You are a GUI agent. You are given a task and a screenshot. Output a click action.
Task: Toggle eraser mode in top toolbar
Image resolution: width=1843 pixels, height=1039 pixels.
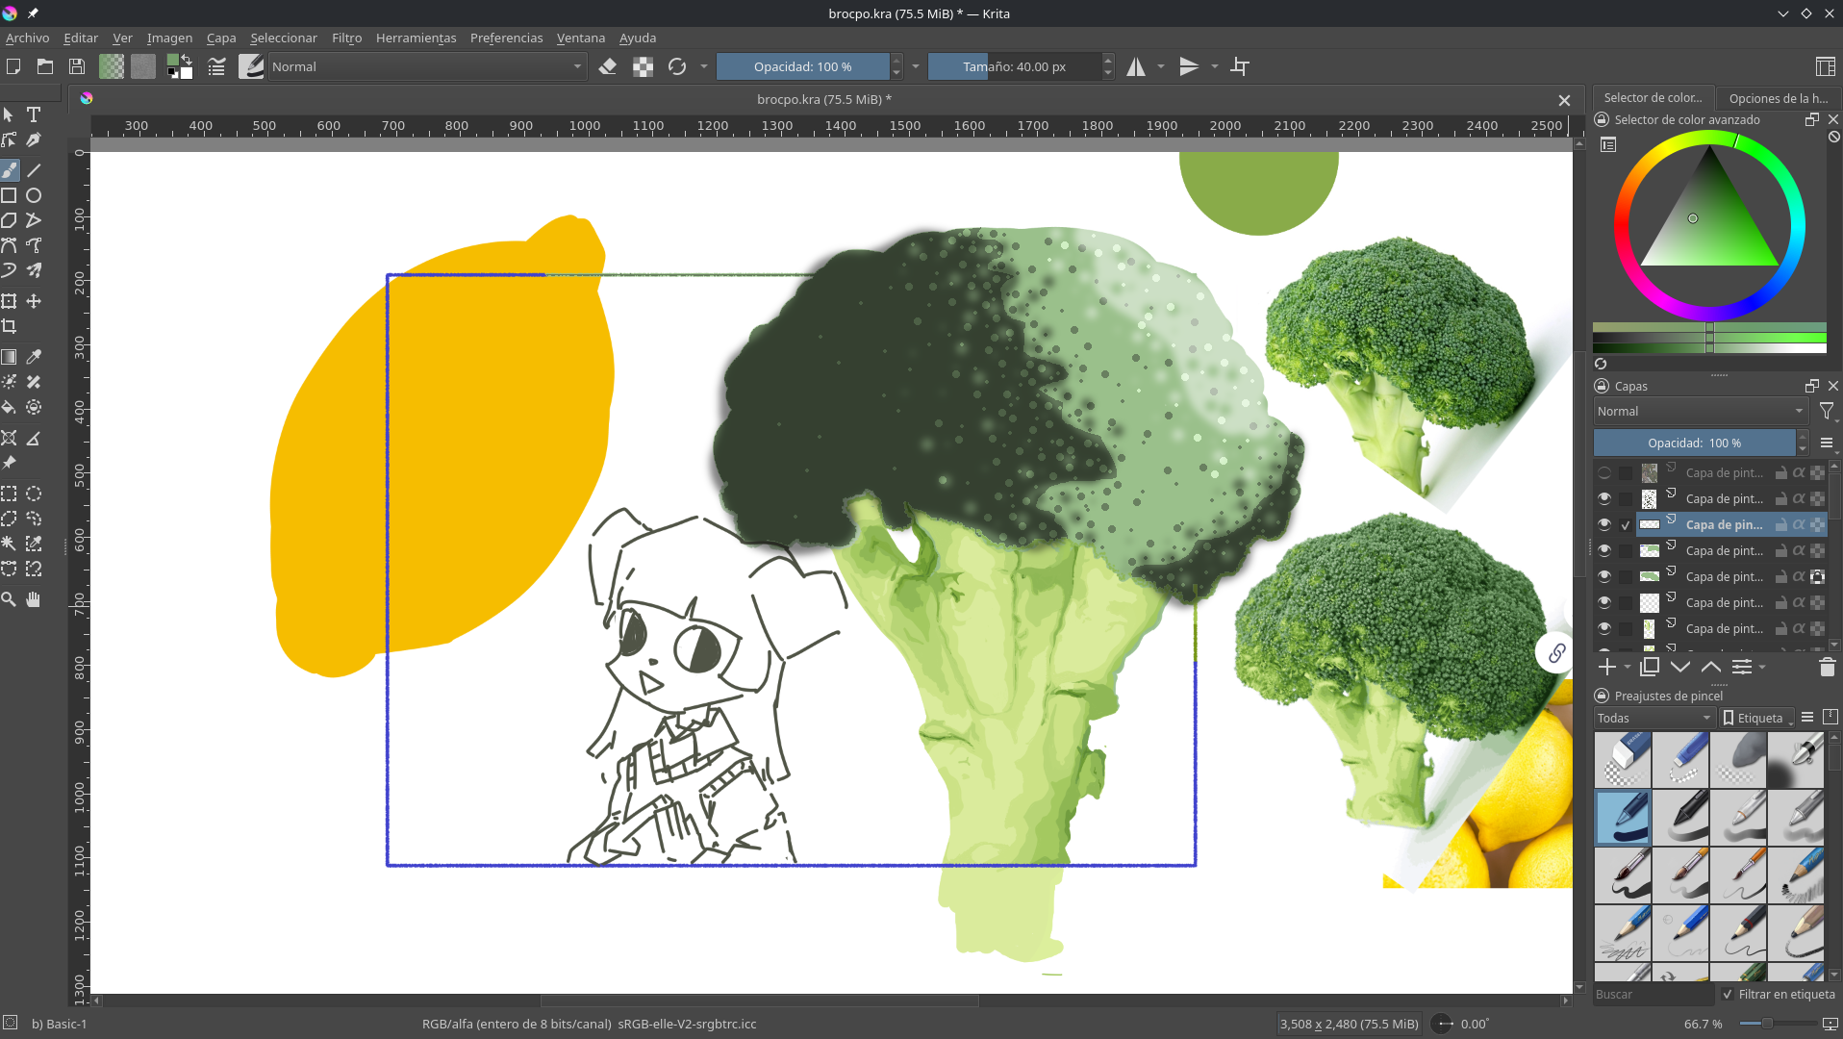point(607,66)
